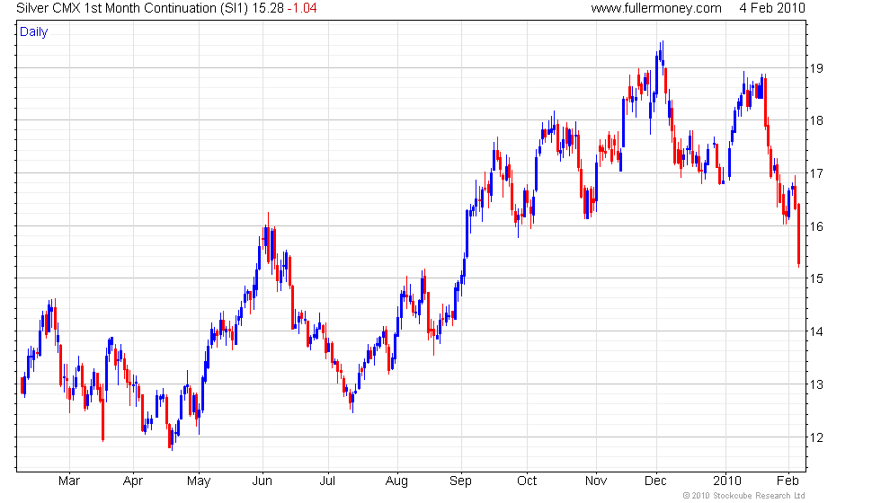
Task: Click the '15' price axis label
Action: click(x=816, y=278)
